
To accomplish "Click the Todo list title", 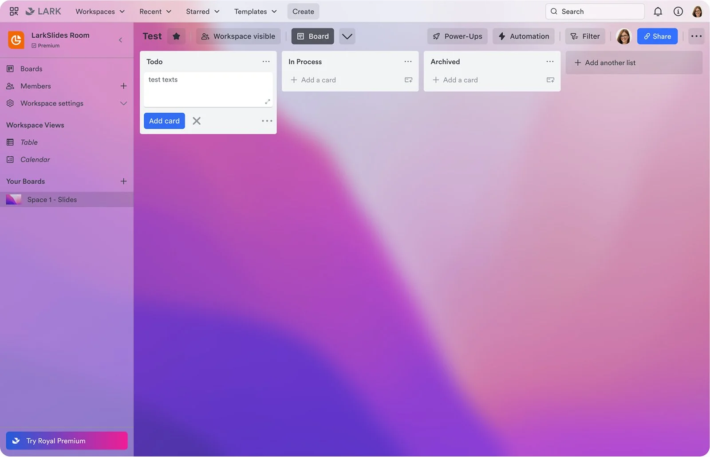I will (x=154, y=62).
